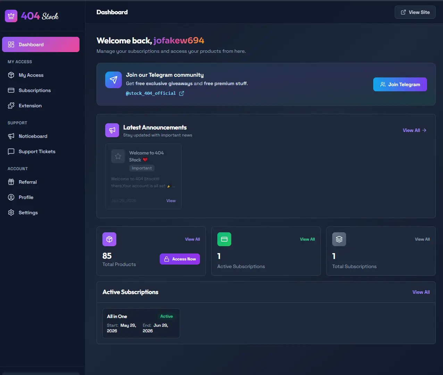The height and width of the screenshot is (375, 443).
Task: Click the Access Now button
Action: [180, 259]
